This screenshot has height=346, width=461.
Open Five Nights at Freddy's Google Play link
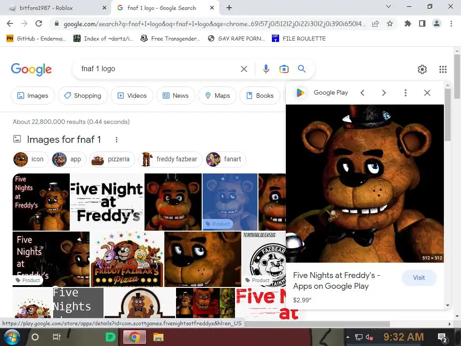[x=337, y=281]
